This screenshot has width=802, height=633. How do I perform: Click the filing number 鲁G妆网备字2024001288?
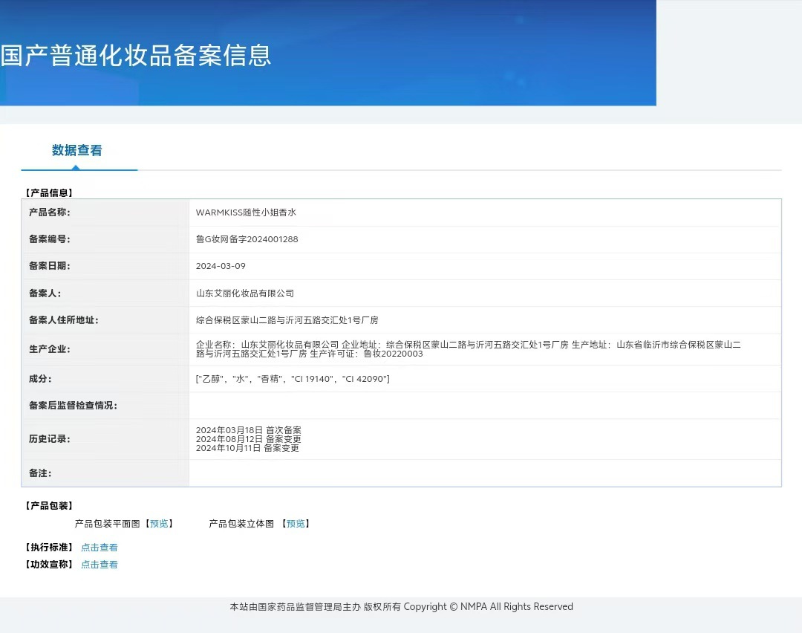point(247,239)
